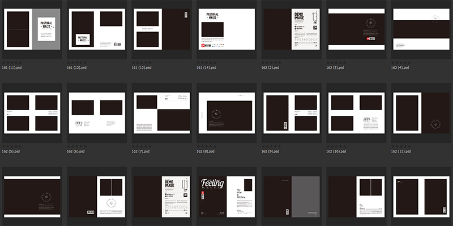Screen dimensions: 453x226
Task: Click the file name 162 (7).psd
Action: [140, 151]
